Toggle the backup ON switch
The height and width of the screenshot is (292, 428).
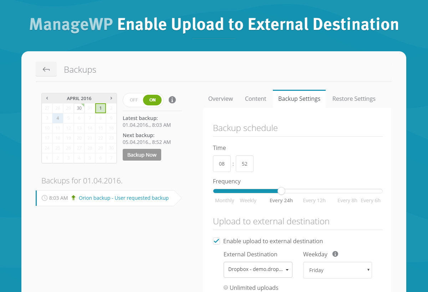pos(152,100)
